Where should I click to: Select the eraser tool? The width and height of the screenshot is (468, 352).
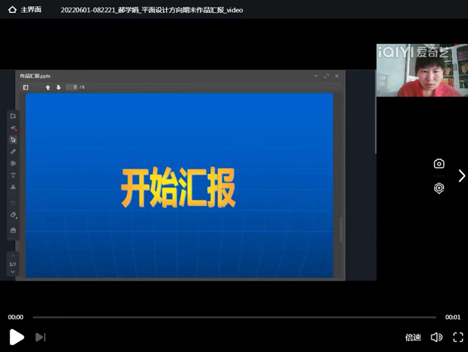[13, 215]
